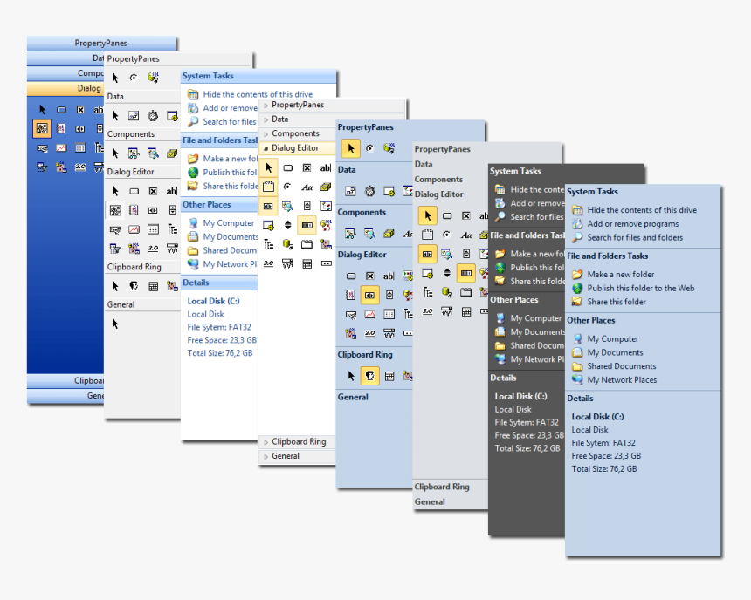Select the Timer icon in the Data section
The width and height of the screenshot is (751, 600).
tap(369, 191)
